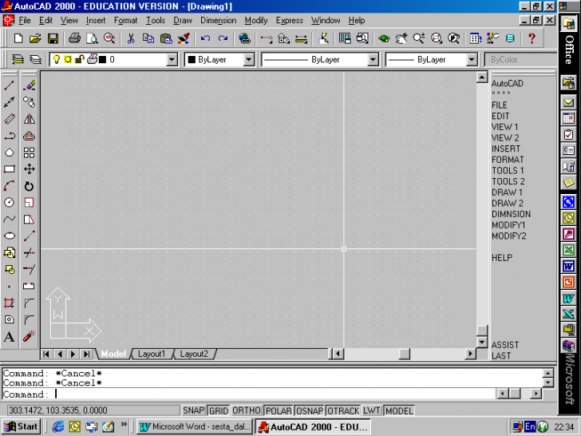
Task: Click the Rotate modify tool
Action: click(x=29, y=186)
